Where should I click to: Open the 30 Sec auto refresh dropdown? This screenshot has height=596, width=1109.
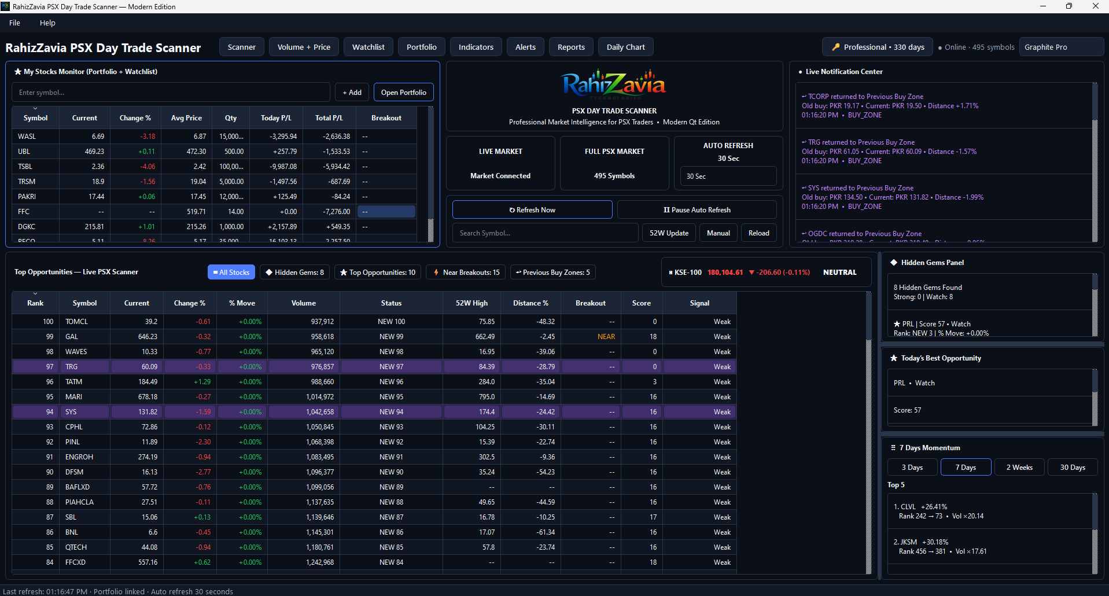pyautogui.click(x=728, y=176)
